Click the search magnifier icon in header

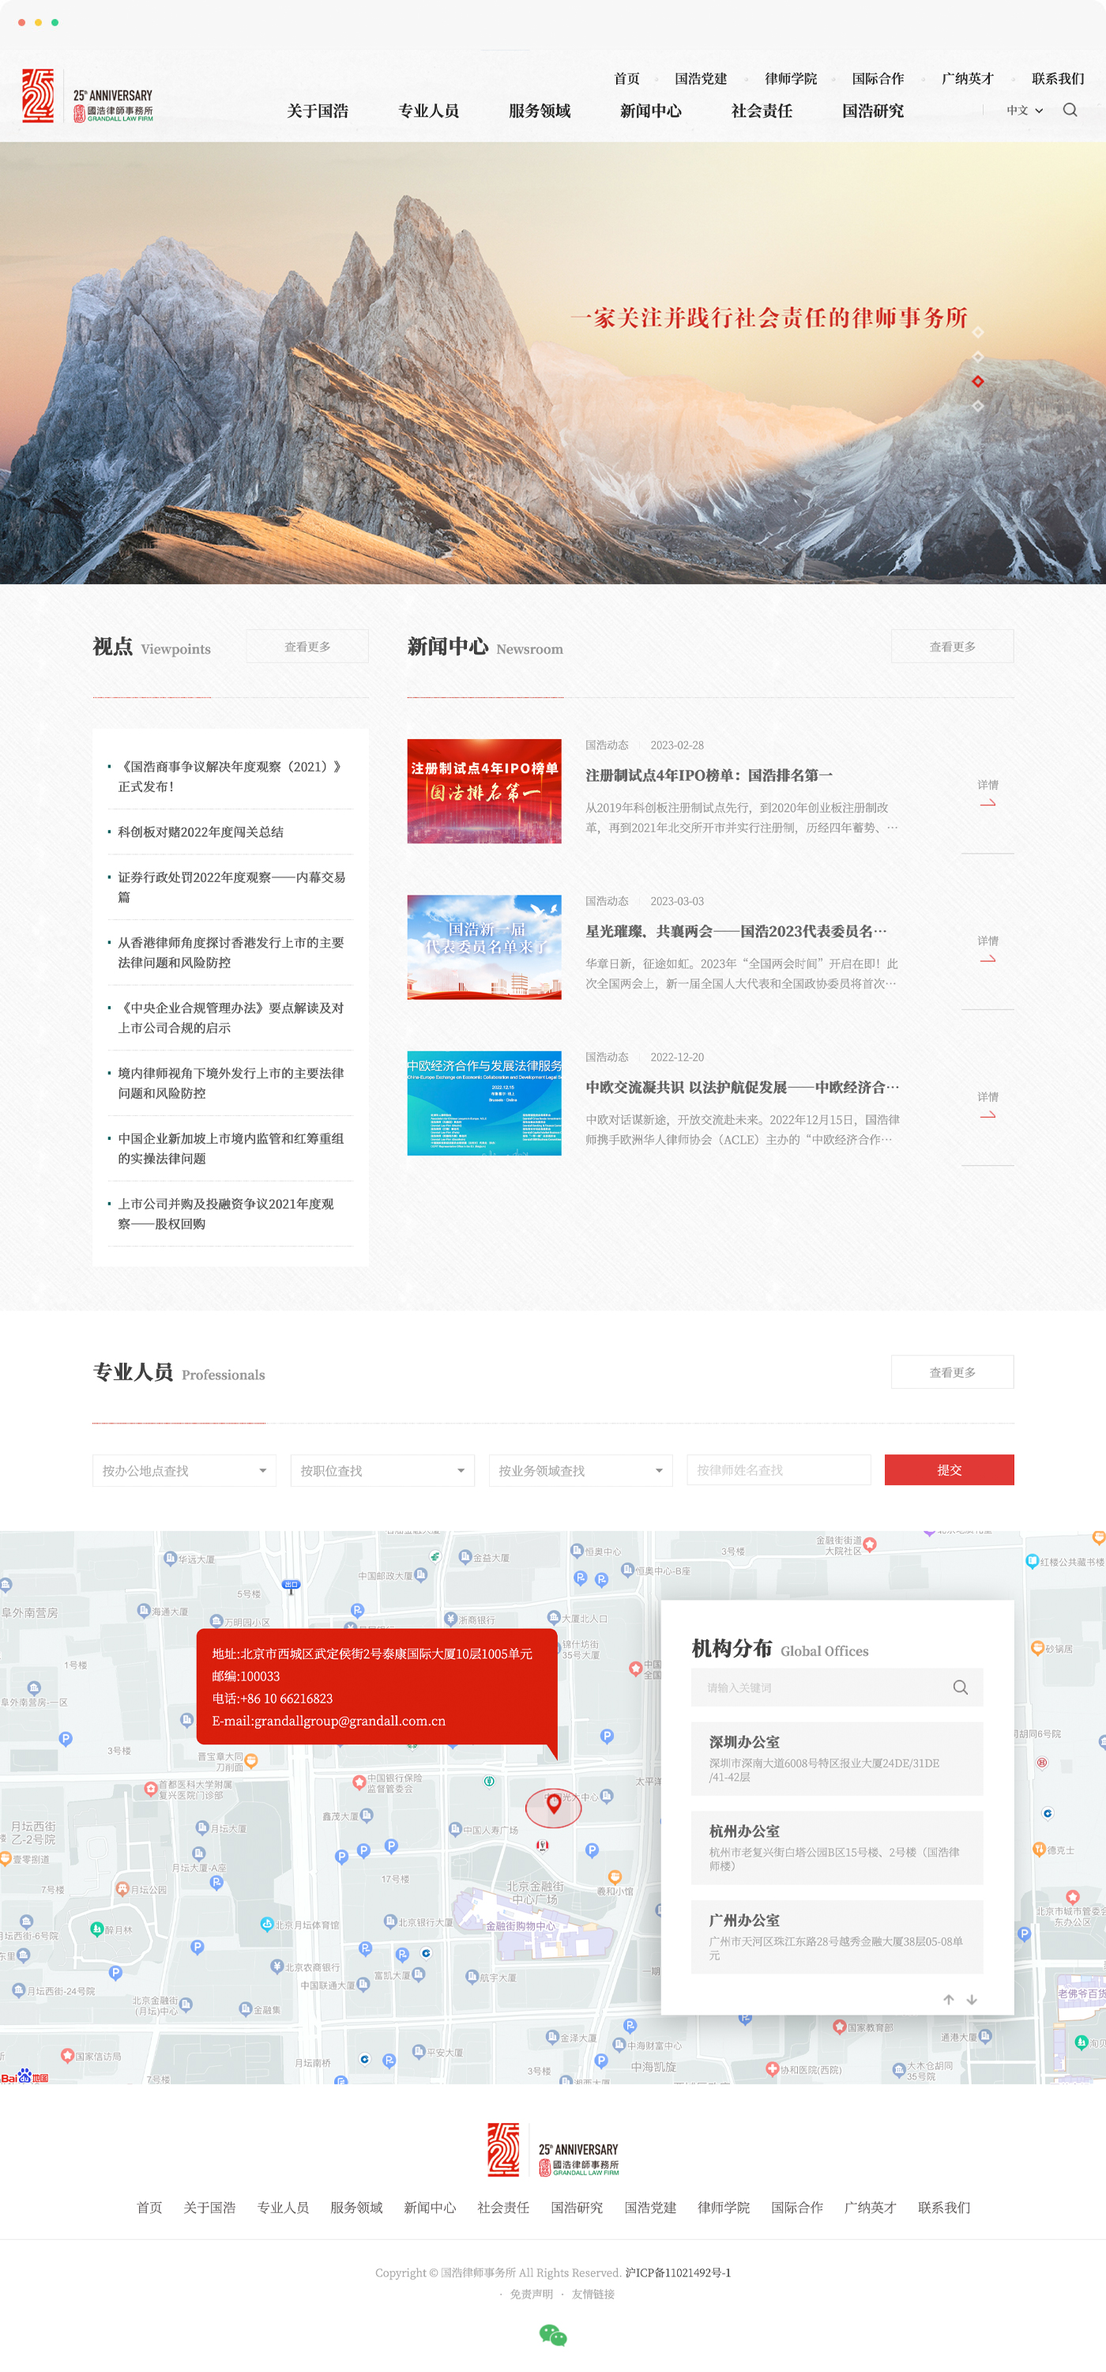(x=1069, y=110)
